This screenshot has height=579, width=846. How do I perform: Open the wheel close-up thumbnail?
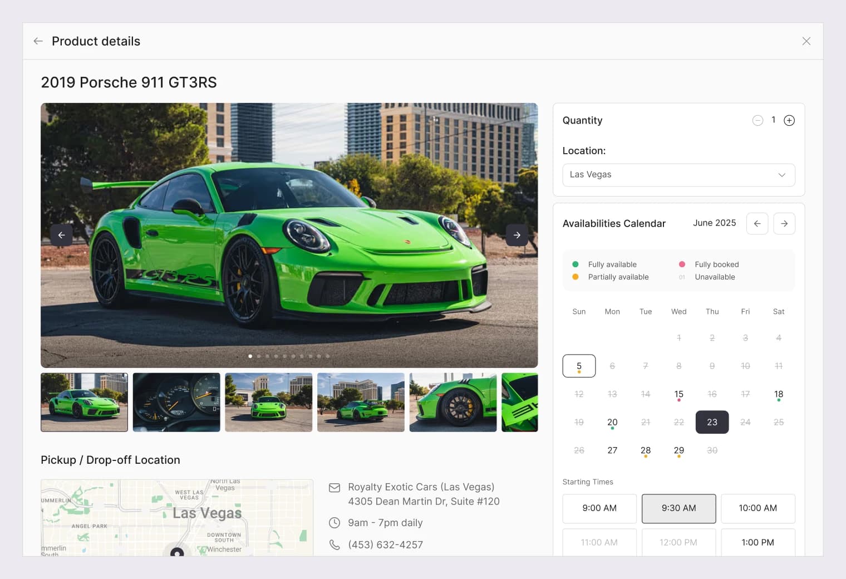(453, 403)
